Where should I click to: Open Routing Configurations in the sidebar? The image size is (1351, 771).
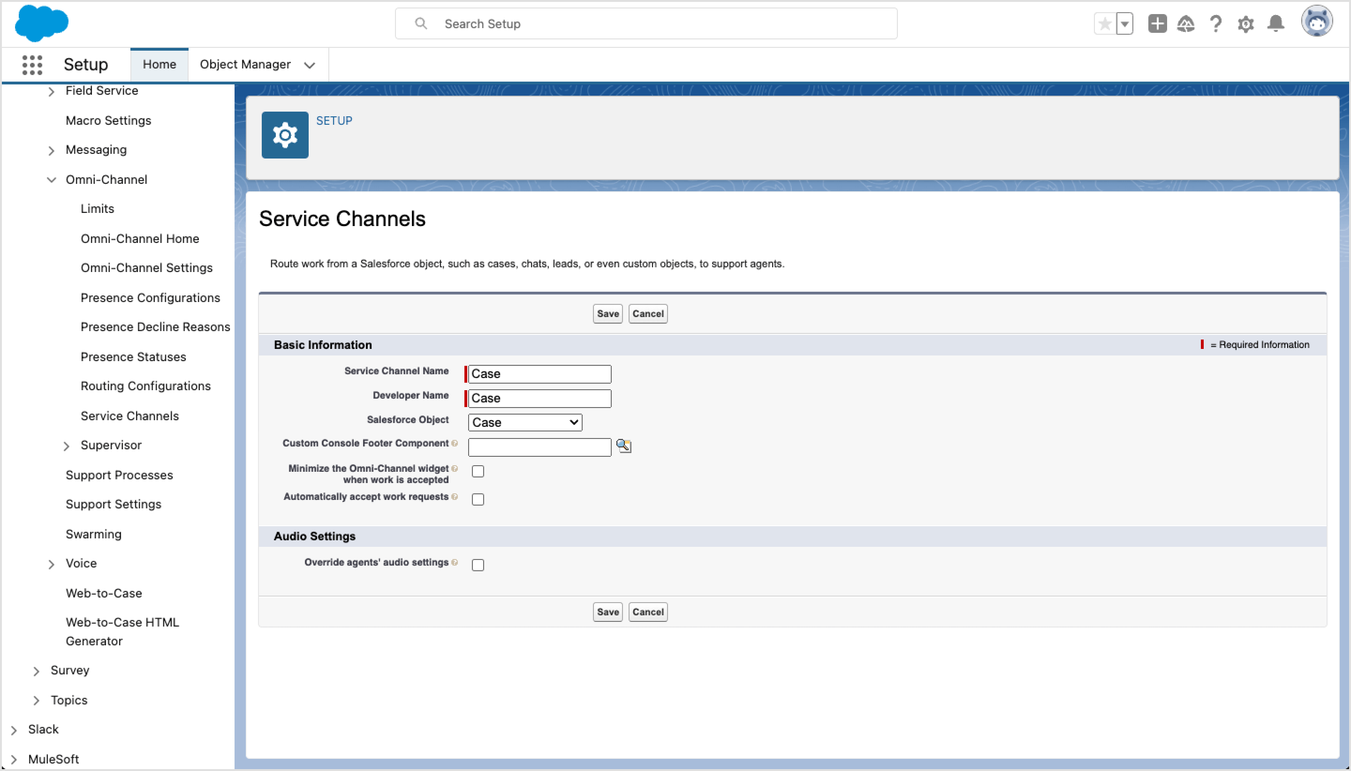(145, 386)
